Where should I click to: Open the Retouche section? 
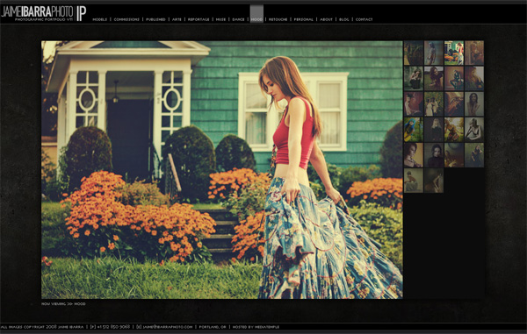(278, 19)
